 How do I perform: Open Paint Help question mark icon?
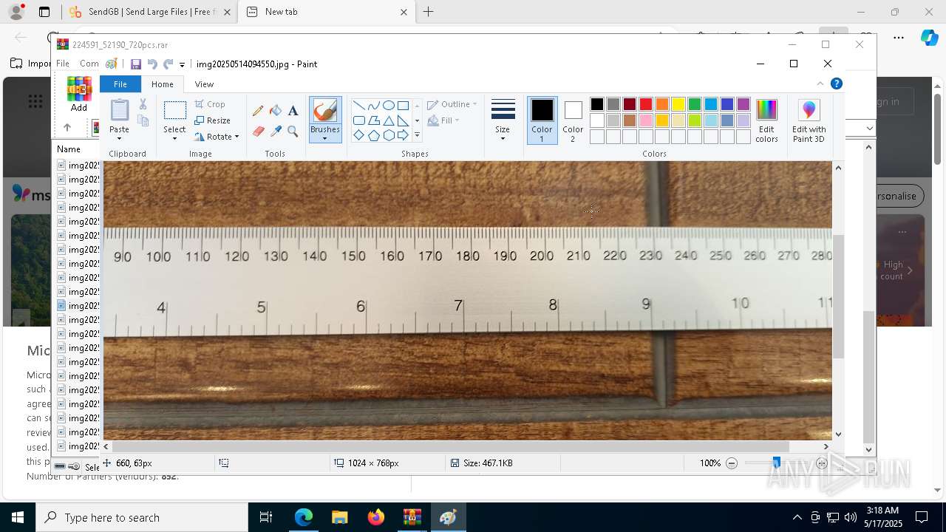837,83
